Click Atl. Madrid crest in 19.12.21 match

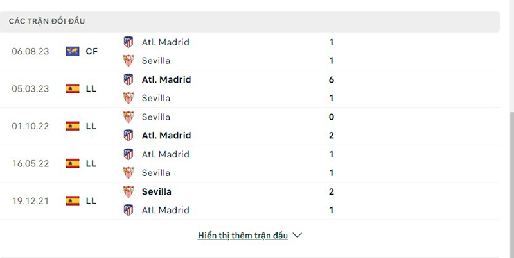click(x=128, y=210)
